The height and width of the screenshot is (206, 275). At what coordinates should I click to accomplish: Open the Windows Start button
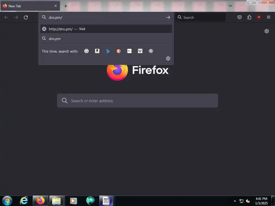tap(7, 201)
